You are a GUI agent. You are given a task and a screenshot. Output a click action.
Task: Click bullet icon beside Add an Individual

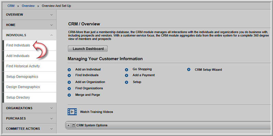(x=69, y=70)
